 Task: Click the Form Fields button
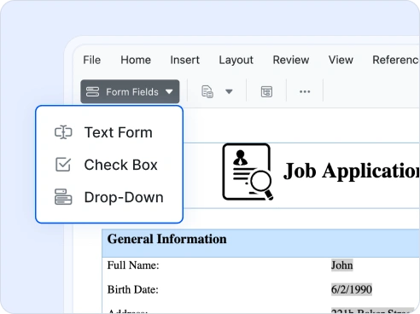coord(130,91)
